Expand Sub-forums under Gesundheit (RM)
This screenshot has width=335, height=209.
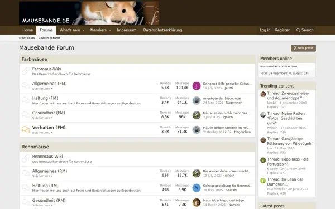tap(42, 205)
